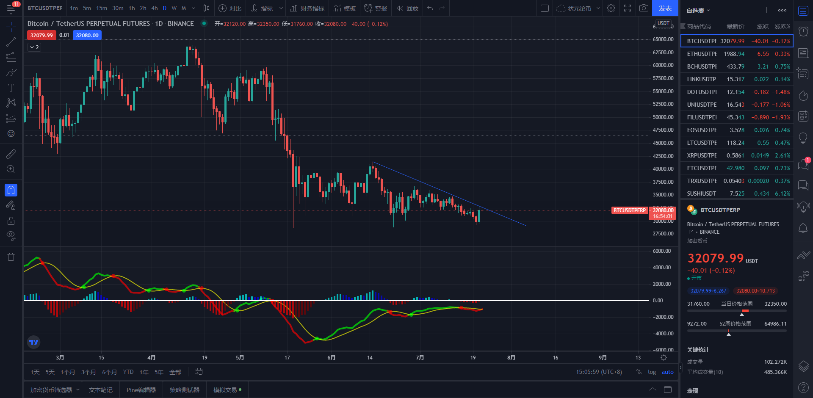Expand the indicators favorites dropdown arrow
Screen dimensions: 813x398
(x=281, y=8)
